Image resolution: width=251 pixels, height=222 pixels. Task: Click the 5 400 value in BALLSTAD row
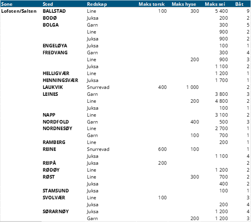pyautogui.click(x=221, y=11)
